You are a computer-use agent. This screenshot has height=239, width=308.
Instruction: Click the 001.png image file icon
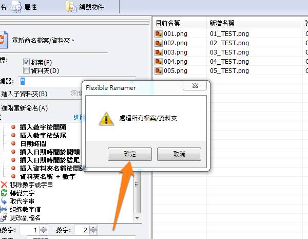click(159, 34)
